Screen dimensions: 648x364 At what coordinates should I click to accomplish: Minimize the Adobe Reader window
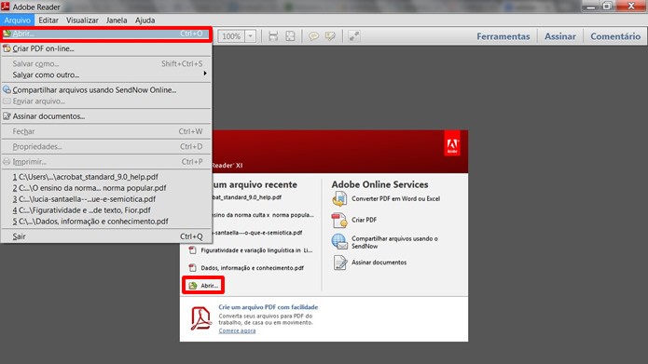(591, 7)
